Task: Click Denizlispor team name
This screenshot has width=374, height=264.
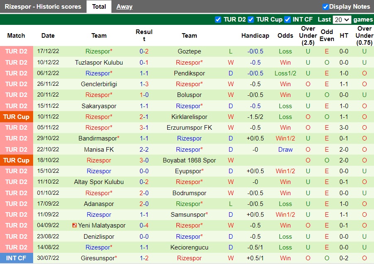Action: (x=99, y=237)
